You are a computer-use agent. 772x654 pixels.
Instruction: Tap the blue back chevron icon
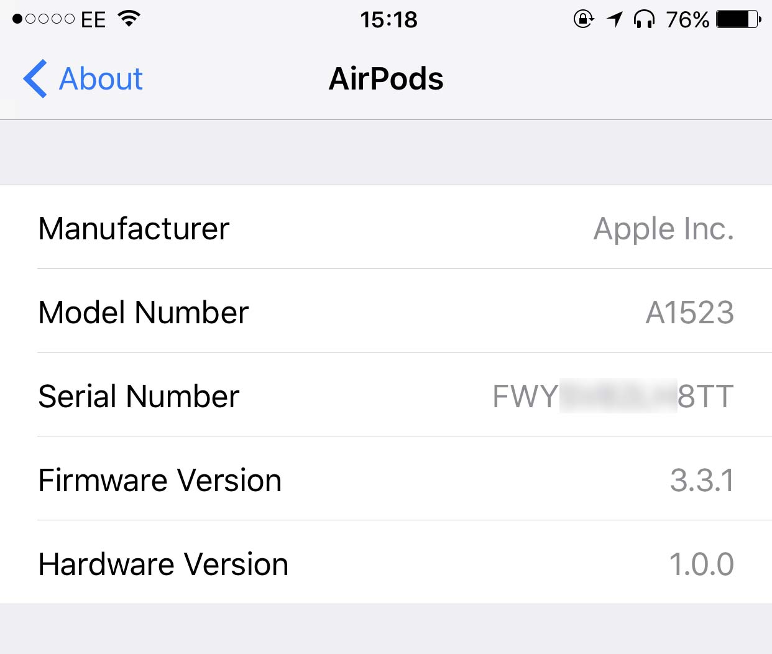(x=35, y=79)
